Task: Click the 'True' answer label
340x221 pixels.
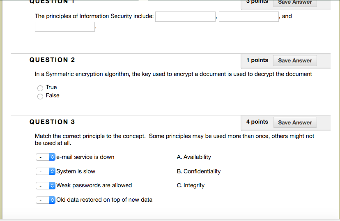Action: [x=51, y=87]
